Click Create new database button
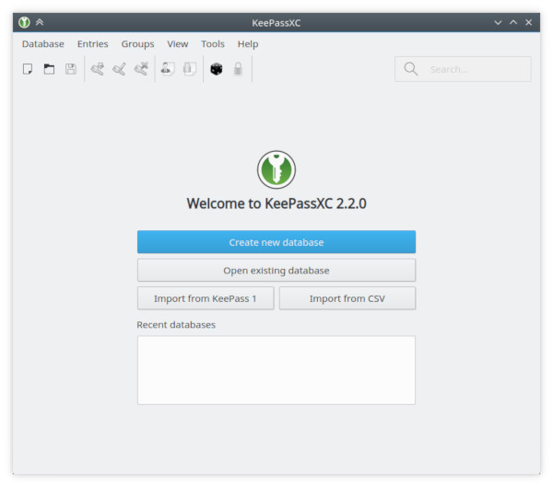Viewport: 553px width, 487px height. (276, 242)
